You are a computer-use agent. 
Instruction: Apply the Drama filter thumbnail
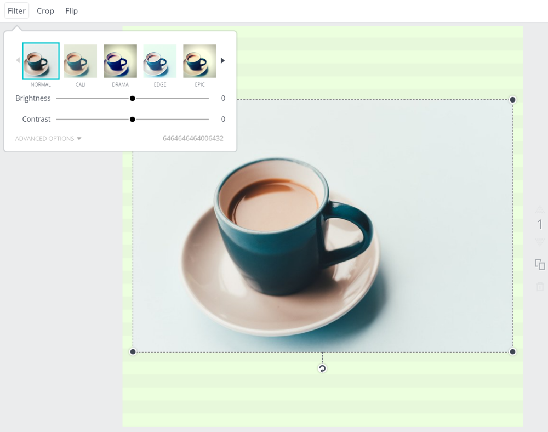coord(120,61)
